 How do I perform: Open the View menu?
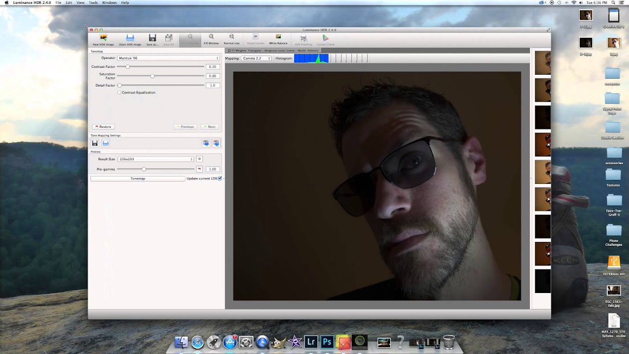(x=81, y=2)
